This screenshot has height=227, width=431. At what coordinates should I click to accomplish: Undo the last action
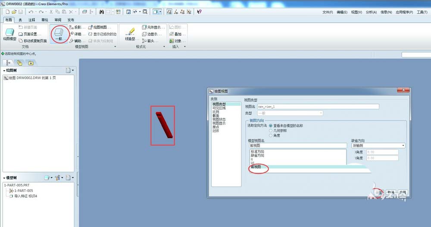coord(31,12)
